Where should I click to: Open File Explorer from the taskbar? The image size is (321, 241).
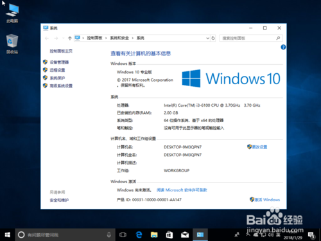point(154,235)
